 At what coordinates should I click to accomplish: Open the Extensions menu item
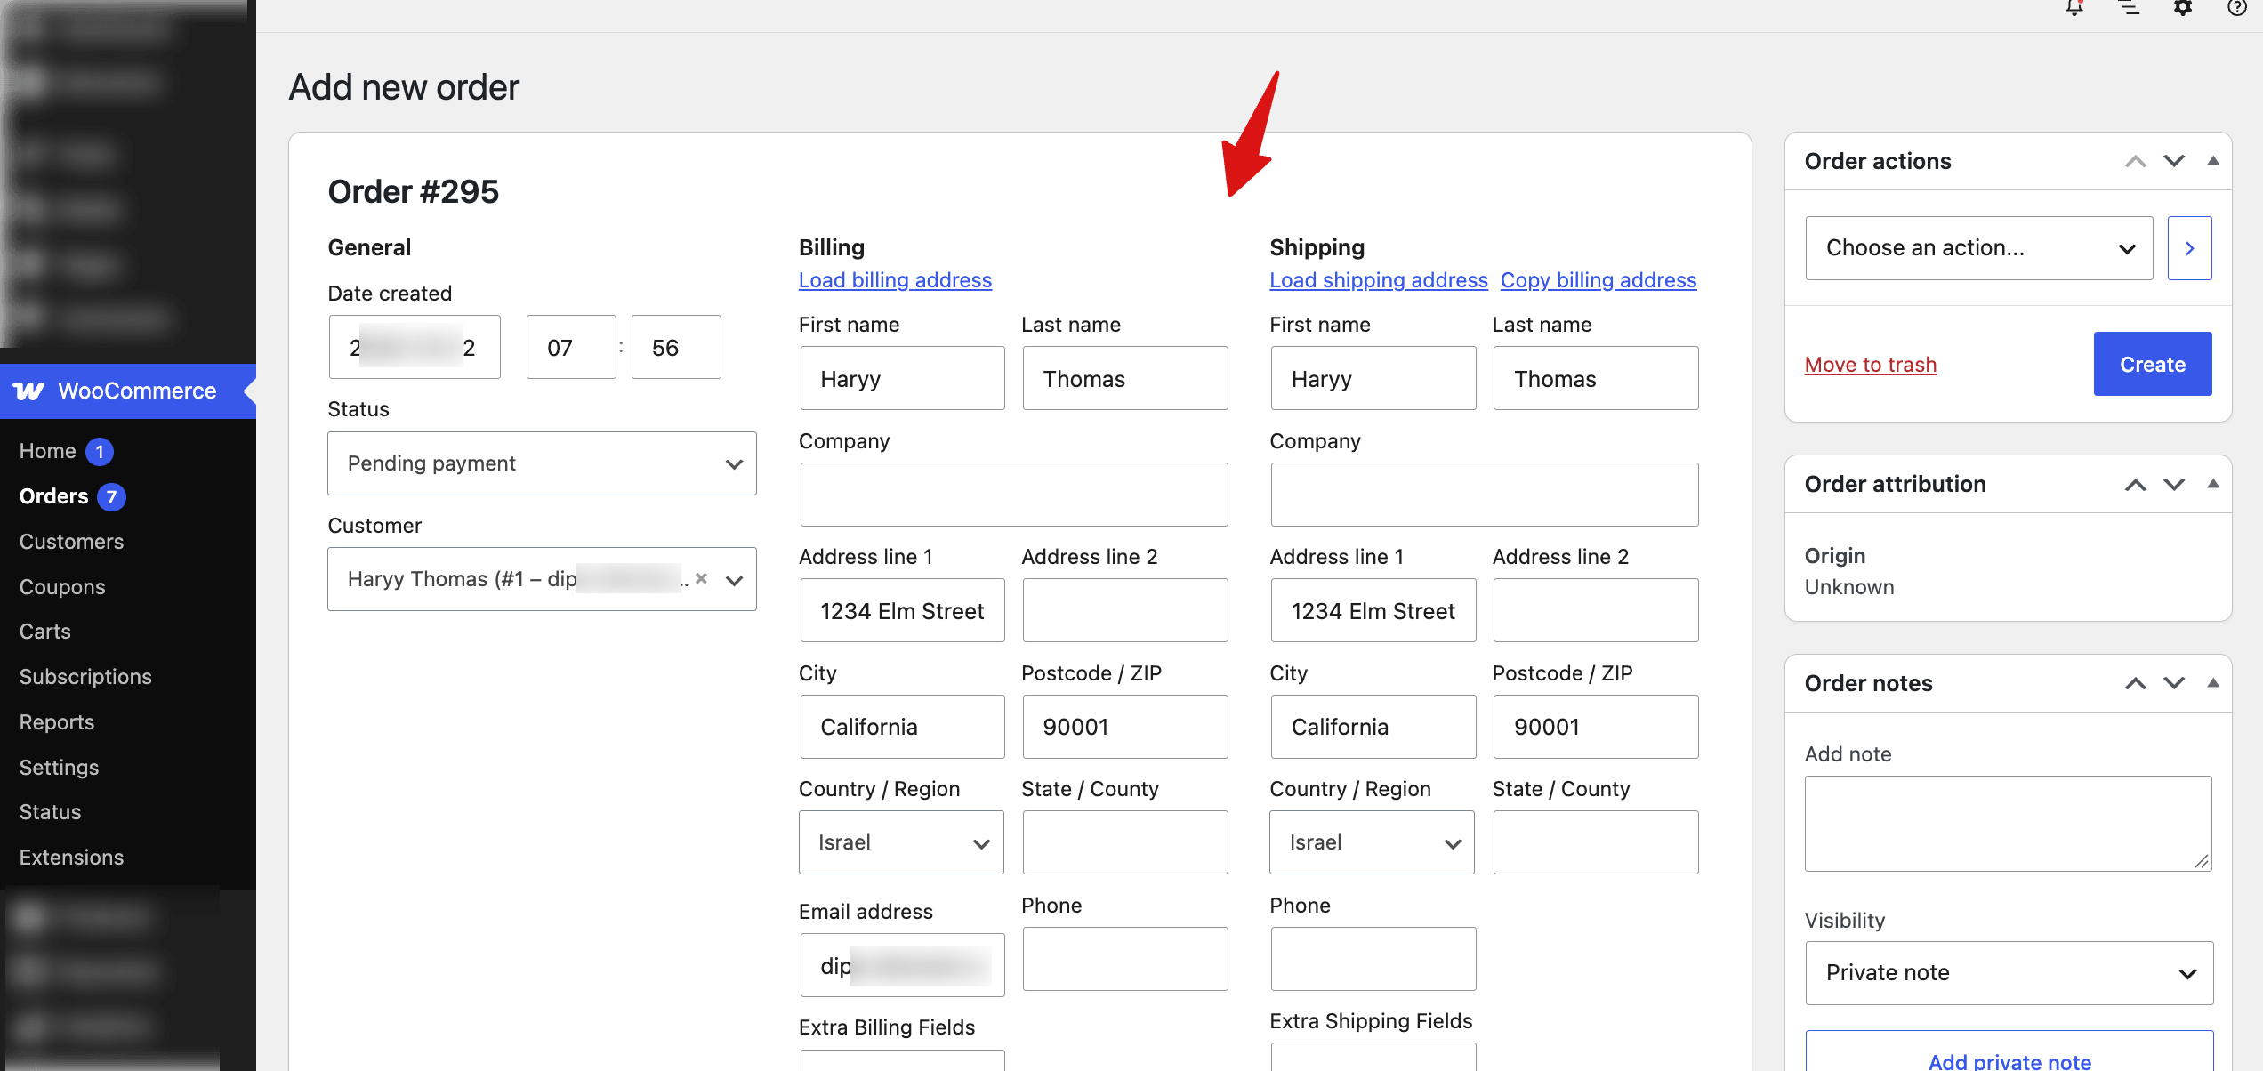tap(71, 858)
